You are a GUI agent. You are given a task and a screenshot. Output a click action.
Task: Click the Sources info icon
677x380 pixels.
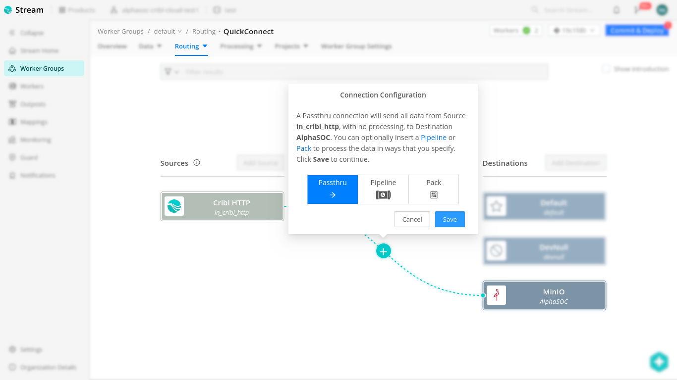click(197, 162)
